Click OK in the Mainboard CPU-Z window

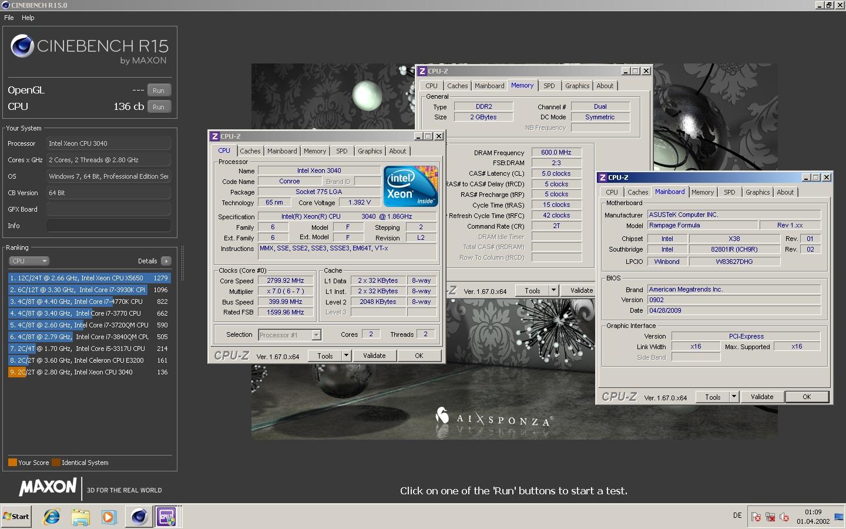tap(807, 397)
